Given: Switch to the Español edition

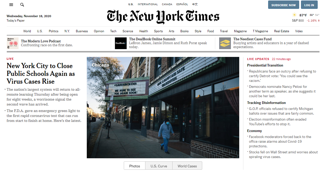Looking at the screenshot, I should (182, 4).
